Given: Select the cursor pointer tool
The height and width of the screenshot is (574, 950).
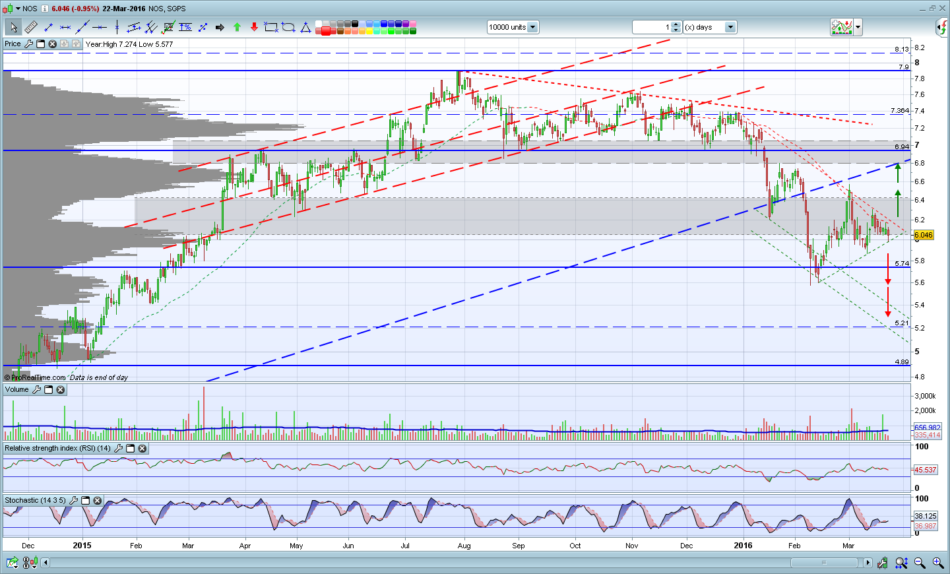Looking at the screenshot, I should (x=13, y=27).
